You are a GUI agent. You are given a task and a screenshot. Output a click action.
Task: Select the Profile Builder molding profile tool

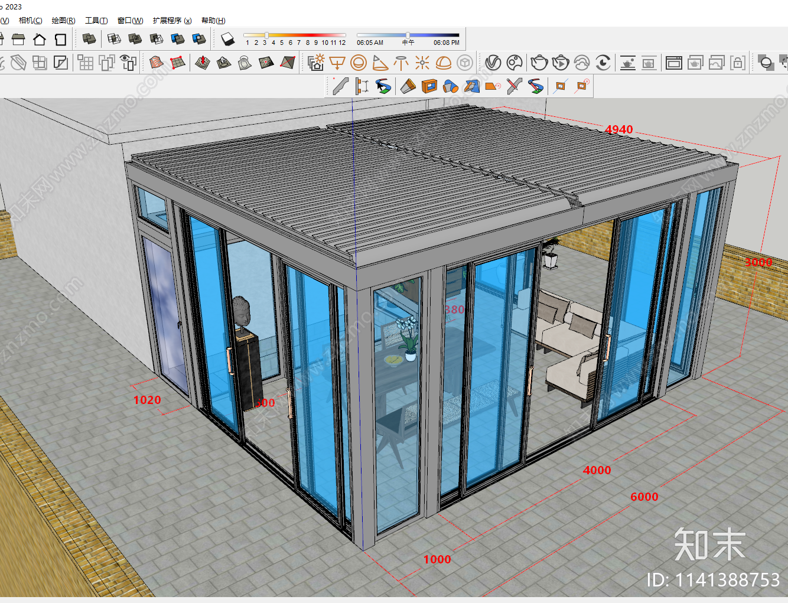pos(340,86)
